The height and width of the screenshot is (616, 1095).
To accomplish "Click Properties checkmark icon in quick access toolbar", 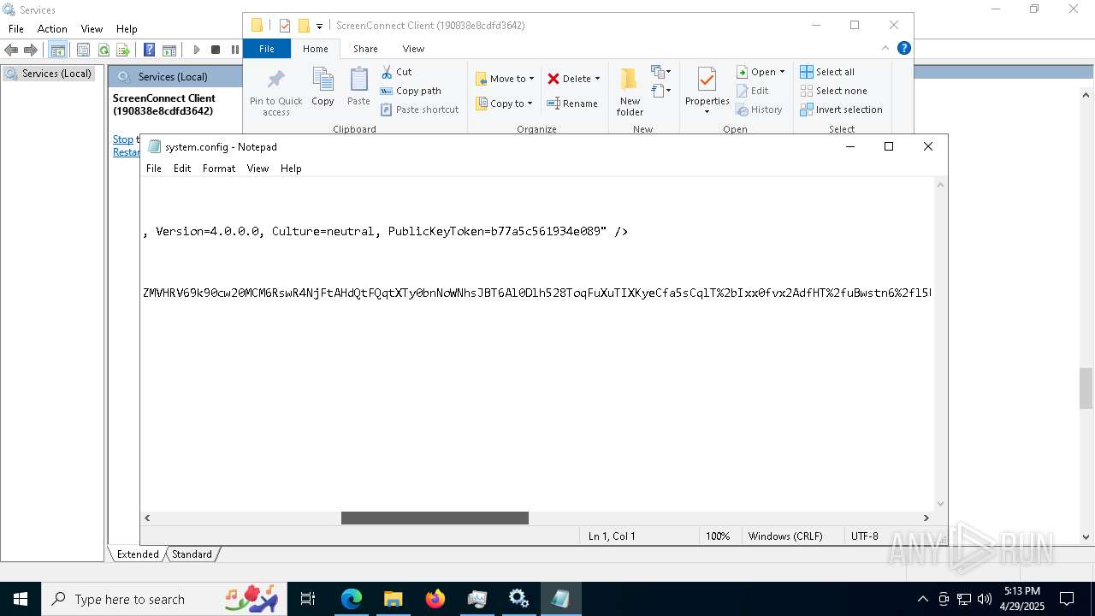I will (285, 26).
